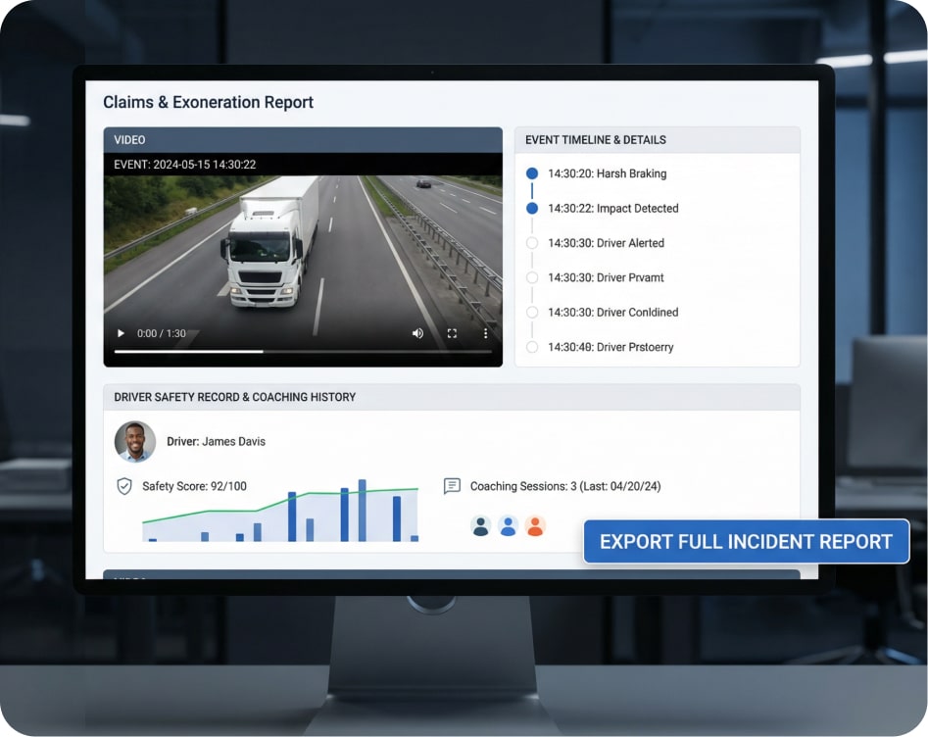Click the Driver Conldined timeline dot
The width and height of the screenshot is (928, 737).
click(x=532, y=313)
